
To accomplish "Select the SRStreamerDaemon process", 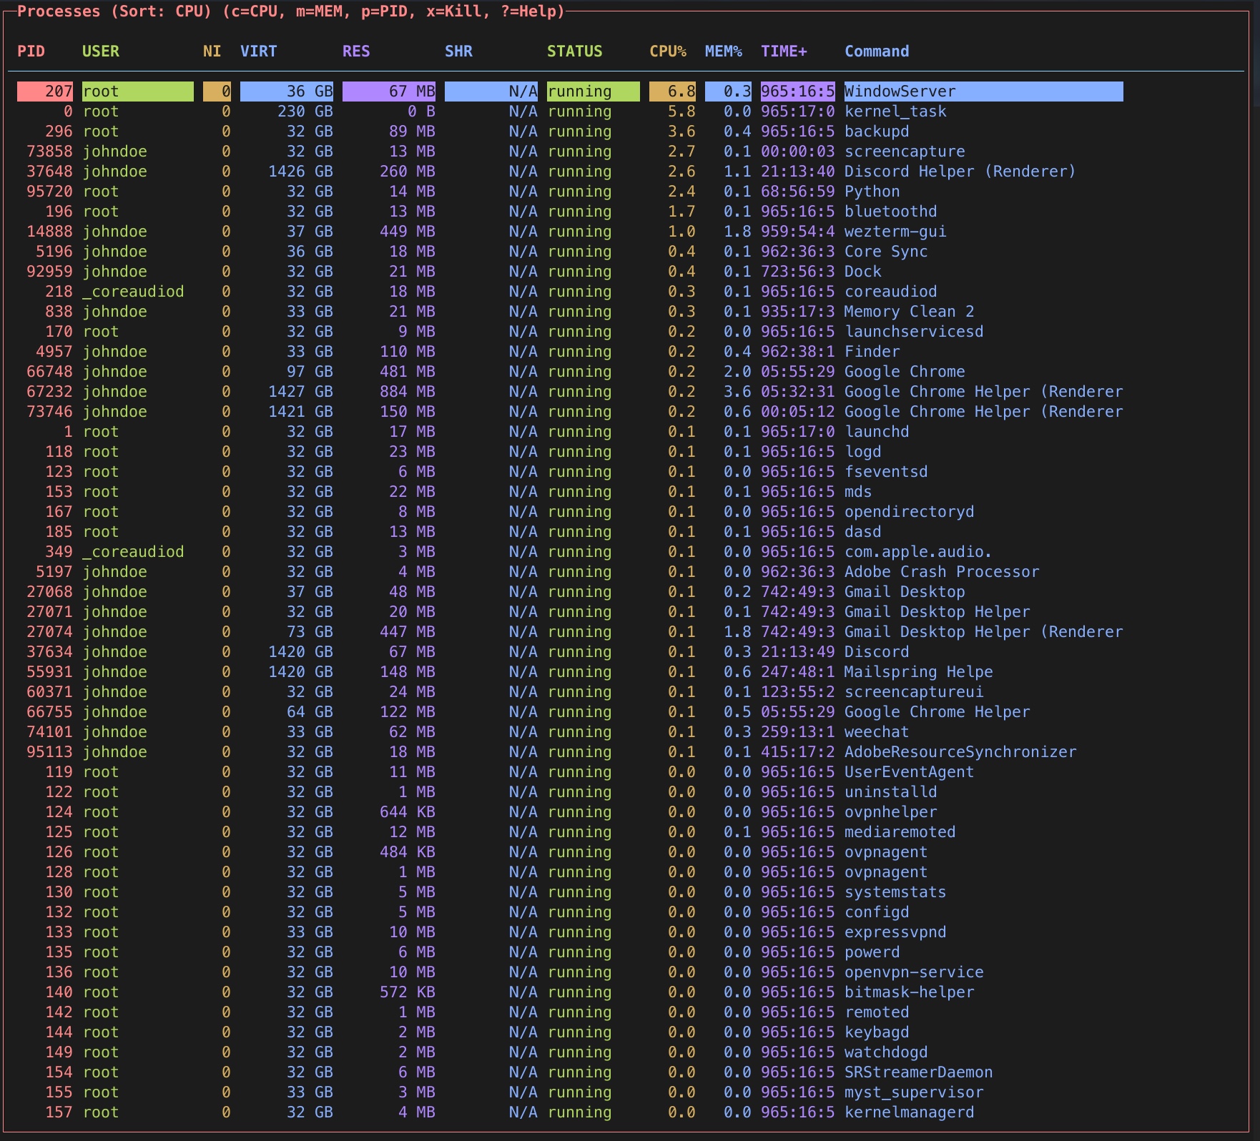I will [570, 1072].
